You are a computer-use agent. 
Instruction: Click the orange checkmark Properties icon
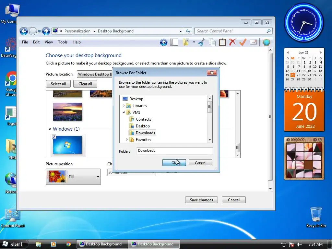tap(243, 42)
